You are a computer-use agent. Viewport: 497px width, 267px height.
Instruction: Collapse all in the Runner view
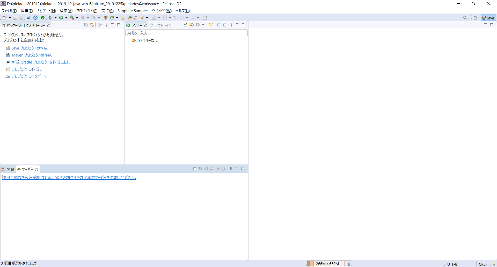218,25
